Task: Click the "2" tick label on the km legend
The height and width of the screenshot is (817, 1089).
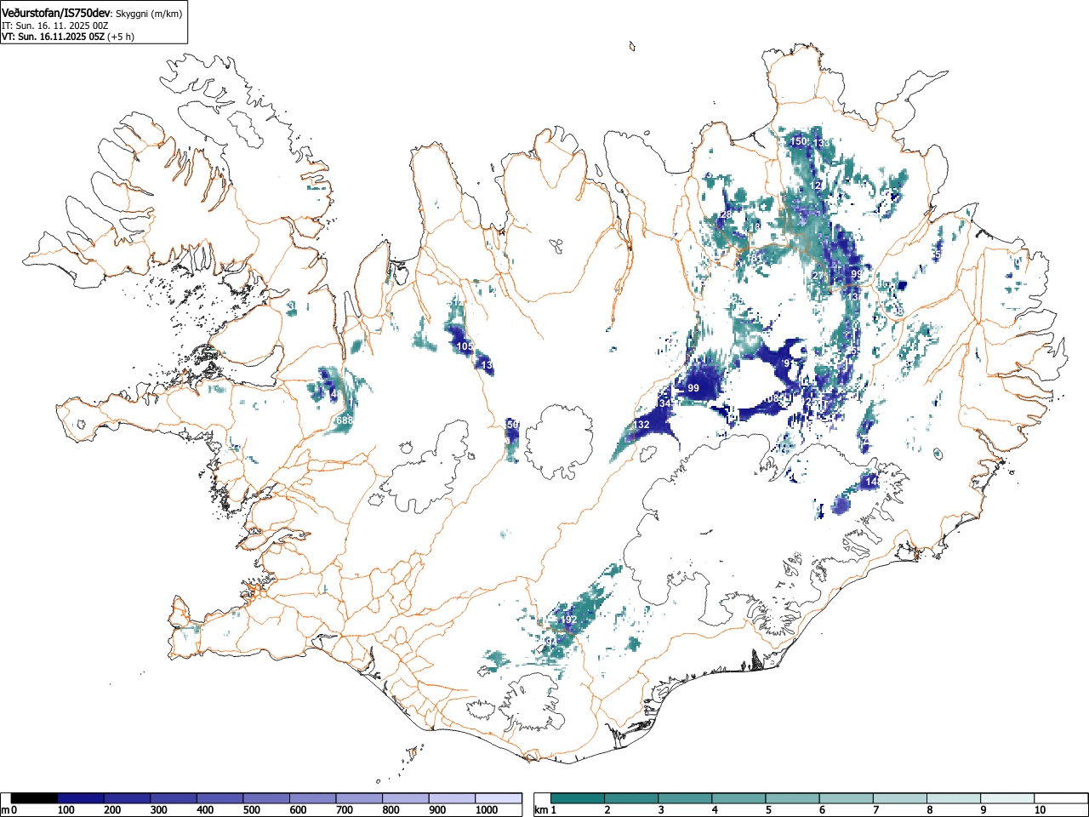Action: tap(607, 810)
